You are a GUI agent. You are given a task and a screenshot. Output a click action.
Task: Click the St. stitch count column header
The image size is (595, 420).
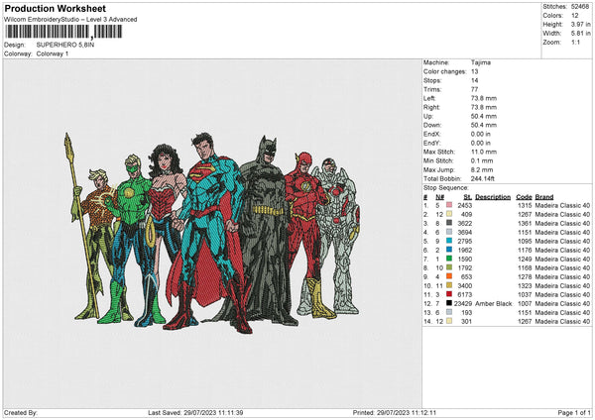point(465,195)
